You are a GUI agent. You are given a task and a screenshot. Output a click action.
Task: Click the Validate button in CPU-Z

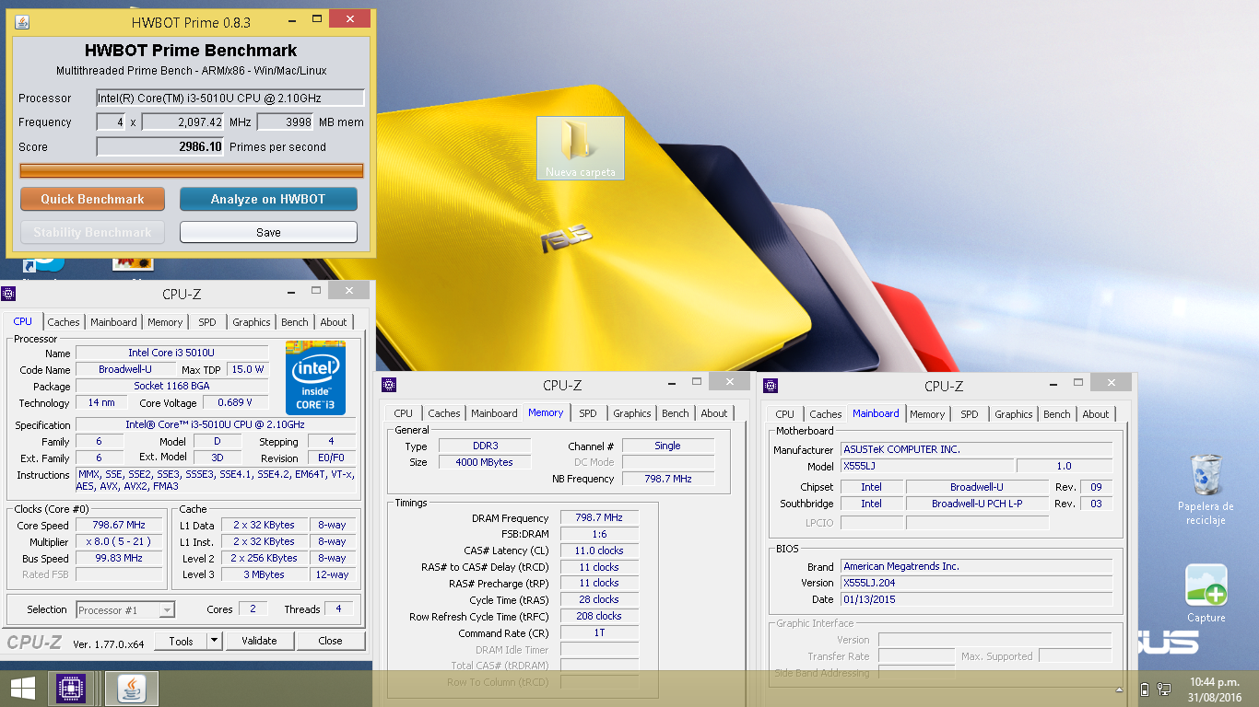259,641
